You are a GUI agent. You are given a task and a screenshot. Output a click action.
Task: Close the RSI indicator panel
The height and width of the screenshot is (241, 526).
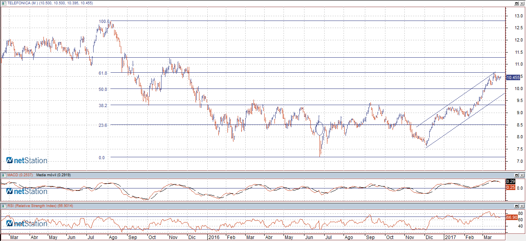coord(522,206)
